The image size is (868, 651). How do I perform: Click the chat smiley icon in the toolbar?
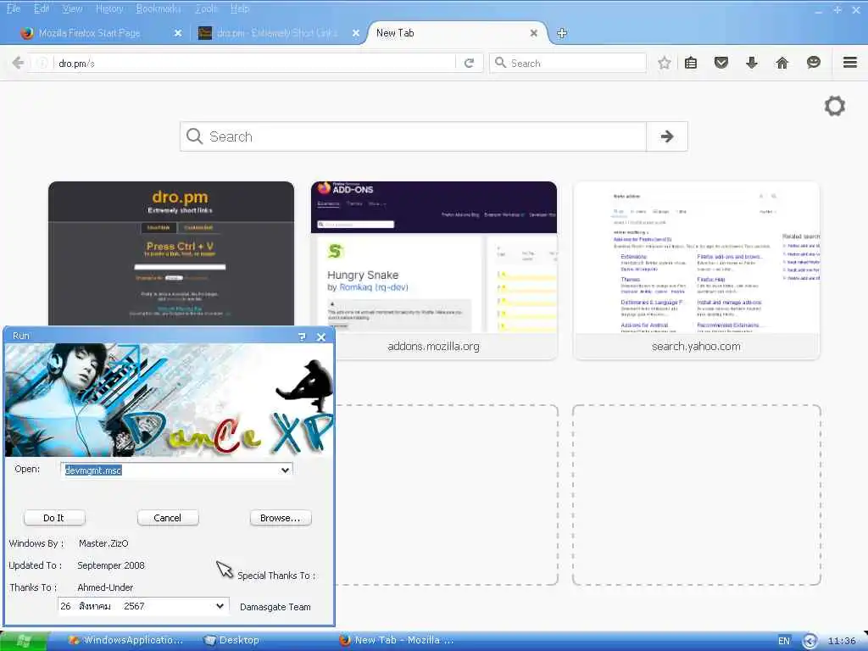tap(813, 63)
